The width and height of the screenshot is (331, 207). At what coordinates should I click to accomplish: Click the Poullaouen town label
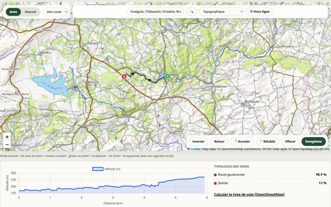coord(252,101)
